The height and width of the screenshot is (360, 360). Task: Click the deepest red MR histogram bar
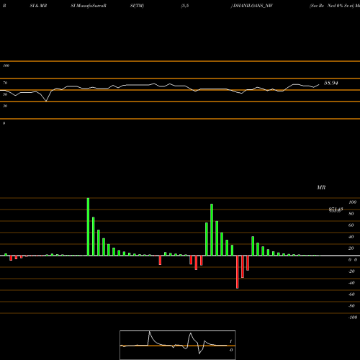click(238, 272)
